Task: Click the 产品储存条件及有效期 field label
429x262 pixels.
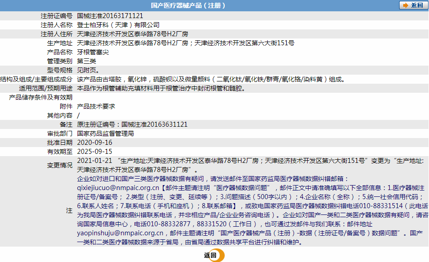Action: tap(41, 97)
